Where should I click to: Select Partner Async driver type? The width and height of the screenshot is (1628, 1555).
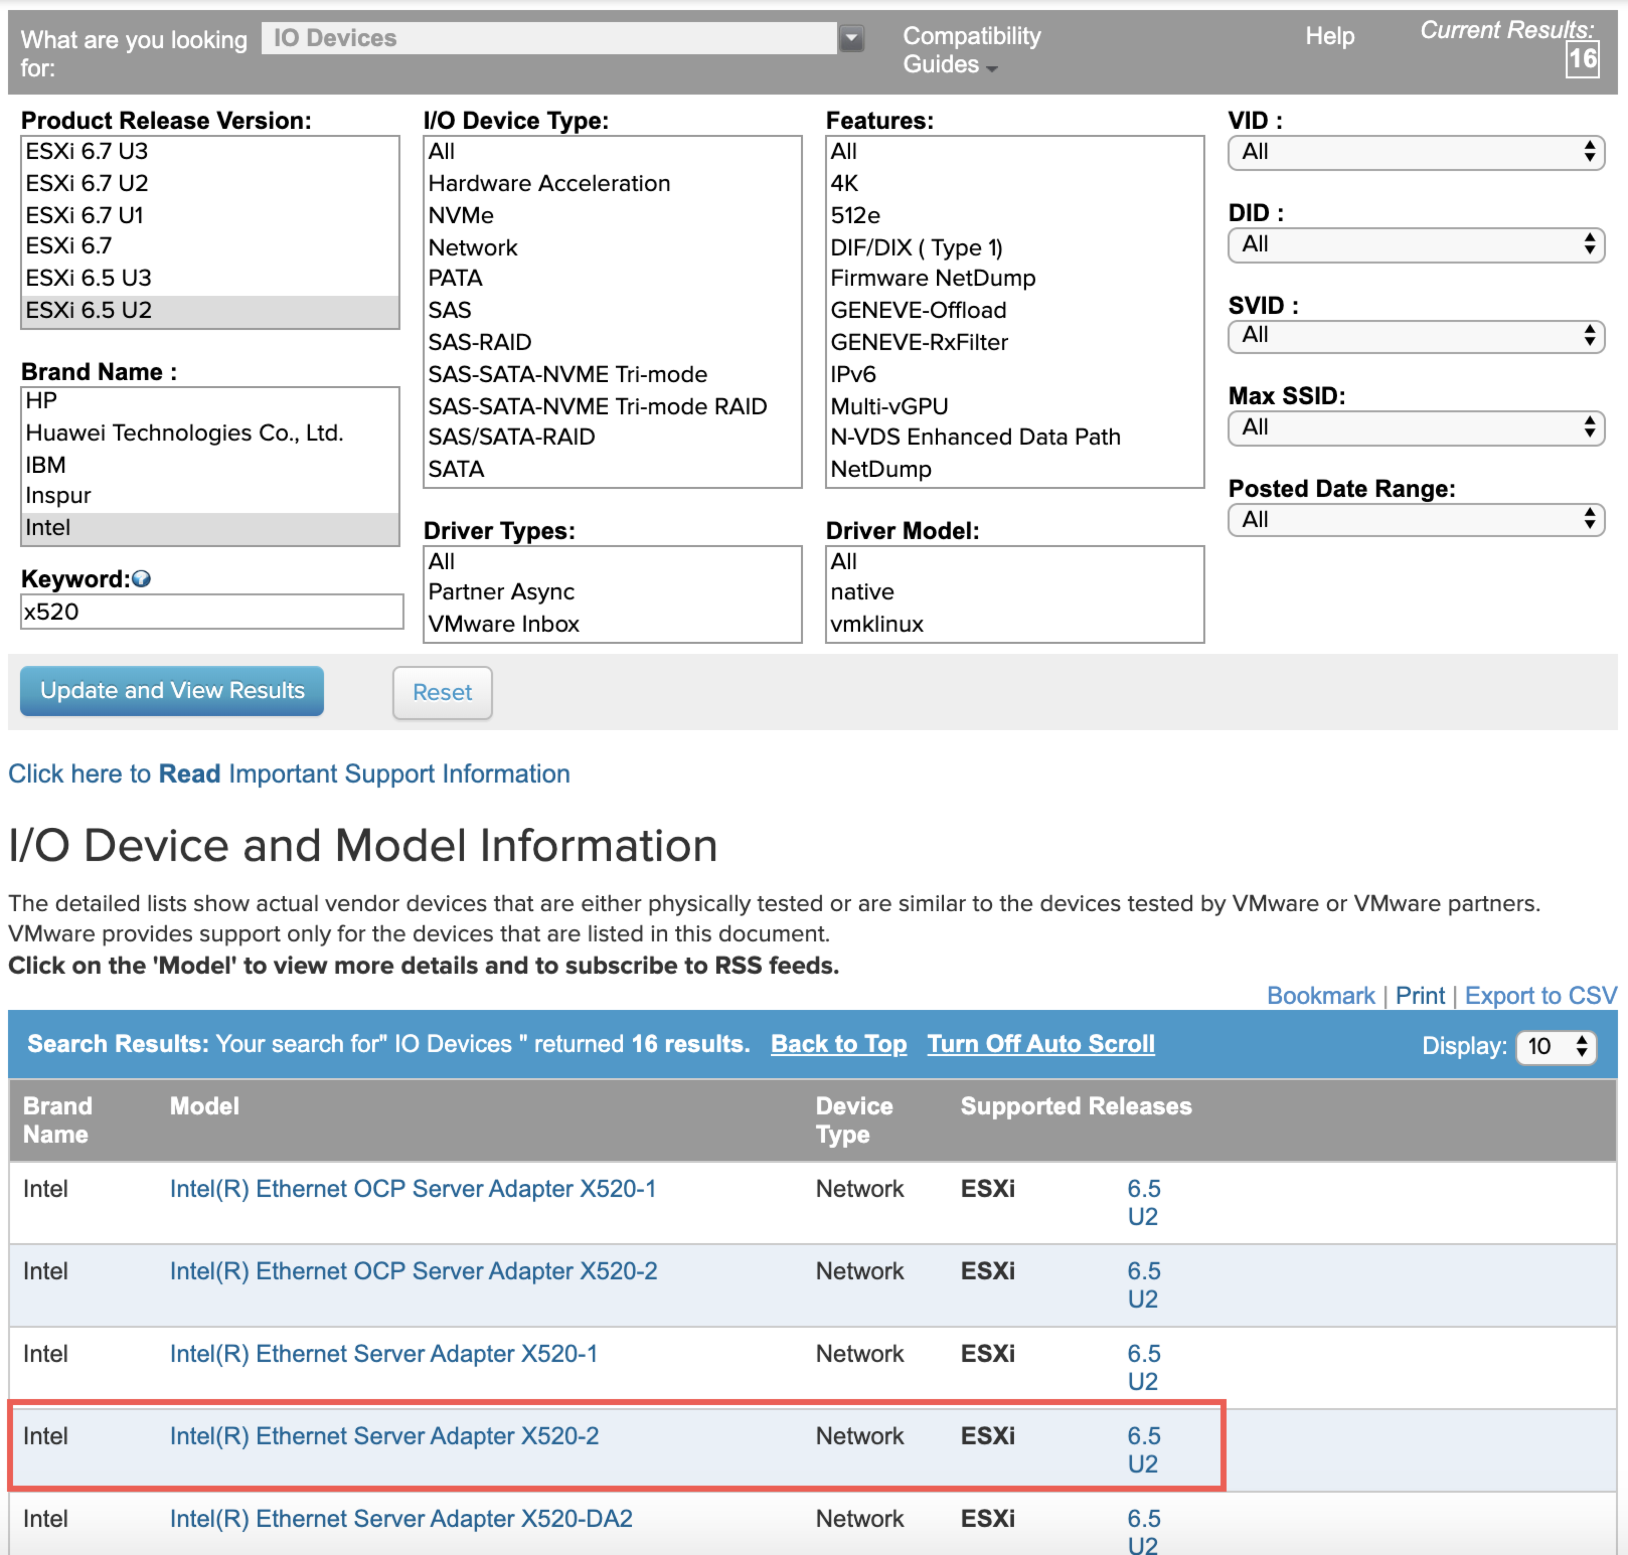(x=612, y=592)
